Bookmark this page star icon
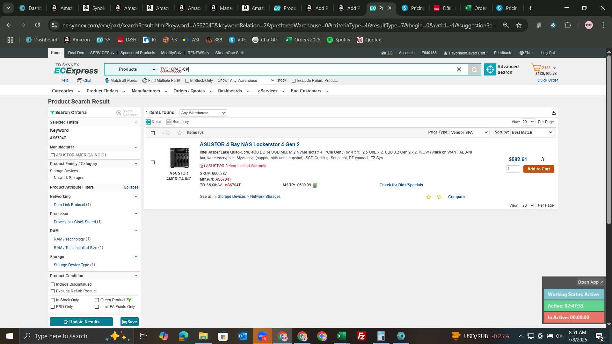612x344 pixels. tap(519, 25)
